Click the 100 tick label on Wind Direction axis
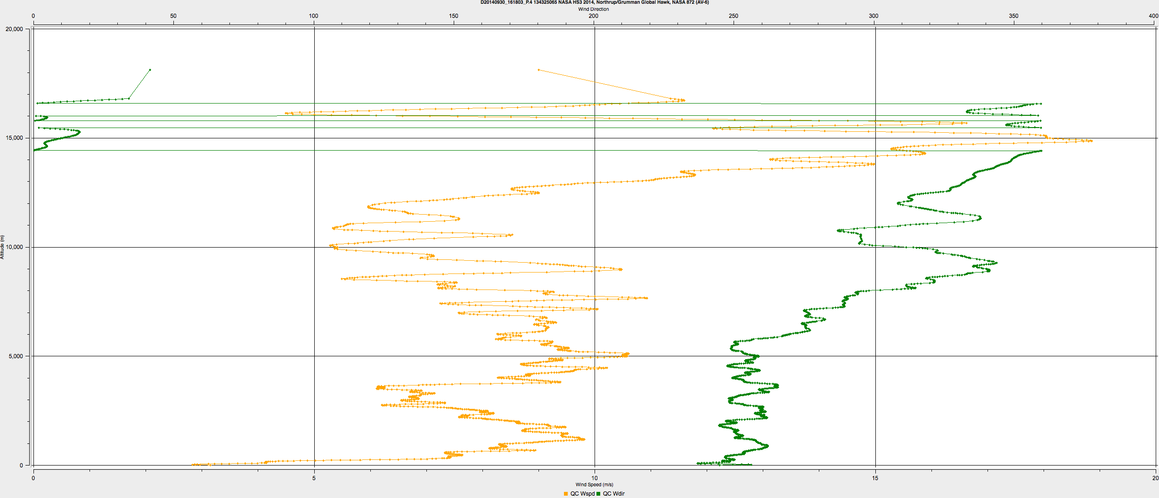The width and height of the screenshot is (1159, 498). pos(313,16)
